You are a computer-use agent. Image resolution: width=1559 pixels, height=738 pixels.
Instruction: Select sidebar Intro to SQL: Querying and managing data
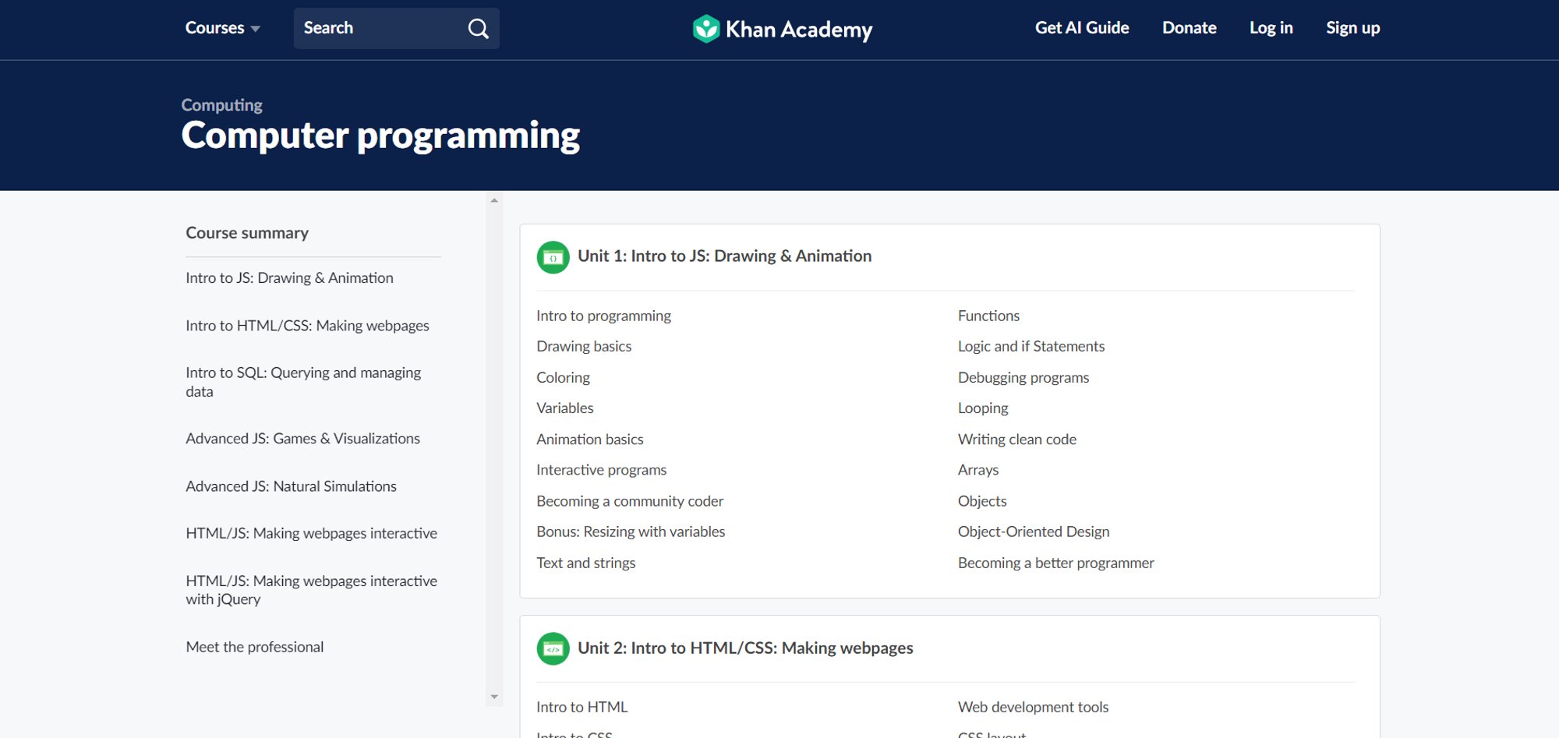pos(303,382)
